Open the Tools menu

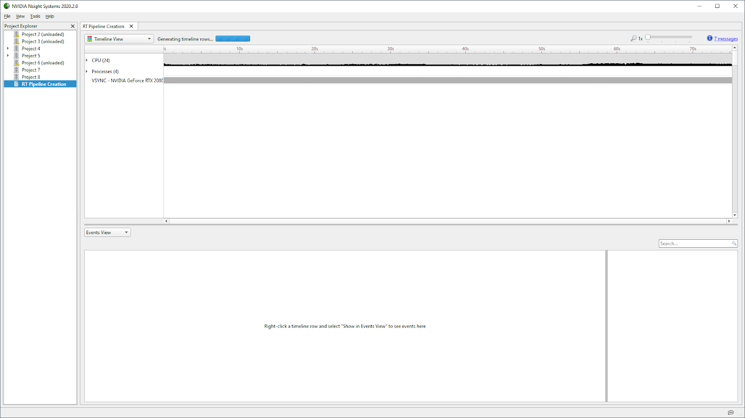coord(35,16)
